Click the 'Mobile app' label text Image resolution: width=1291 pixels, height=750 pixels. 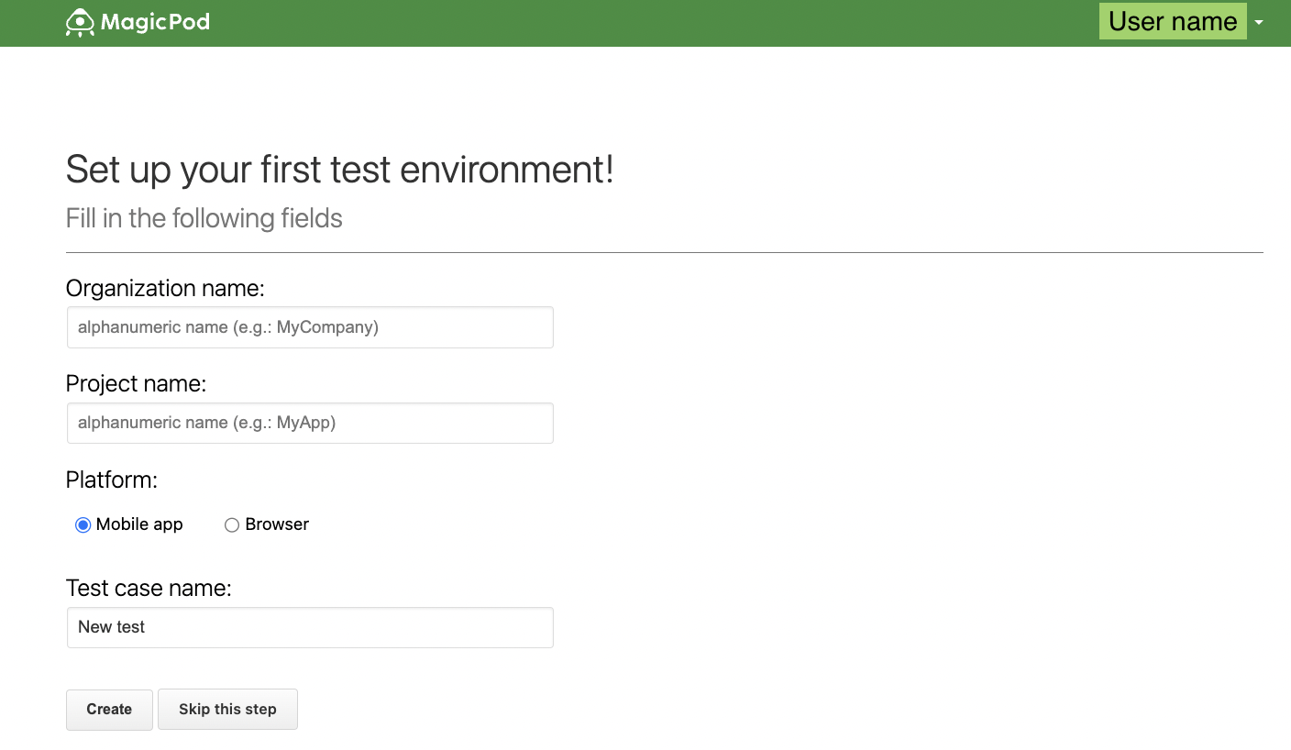[x=139, y=524]
